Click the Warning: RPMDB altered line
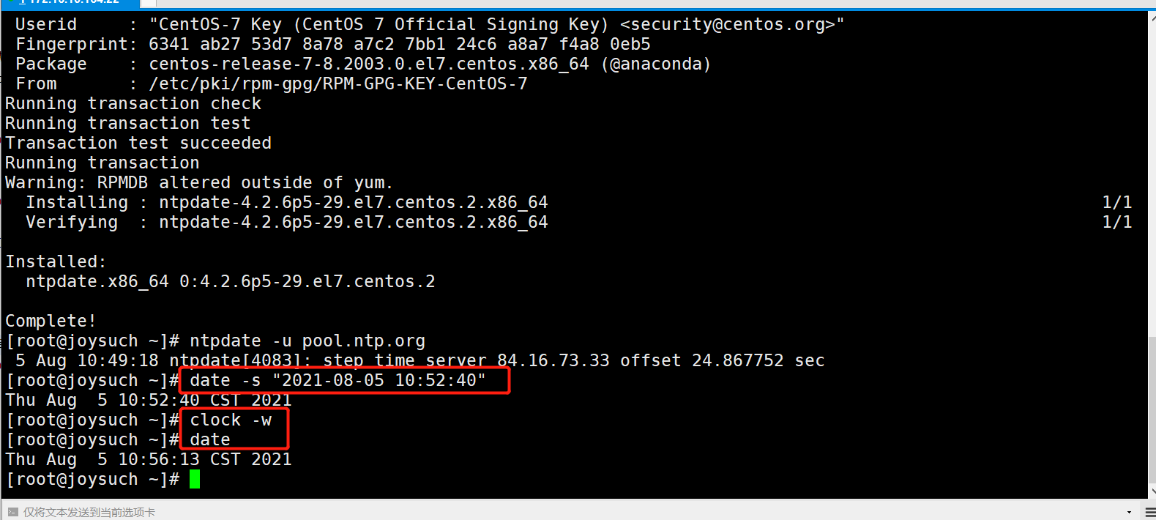 point(199,182)
